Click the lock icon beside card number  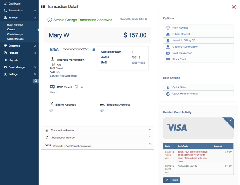94,50
